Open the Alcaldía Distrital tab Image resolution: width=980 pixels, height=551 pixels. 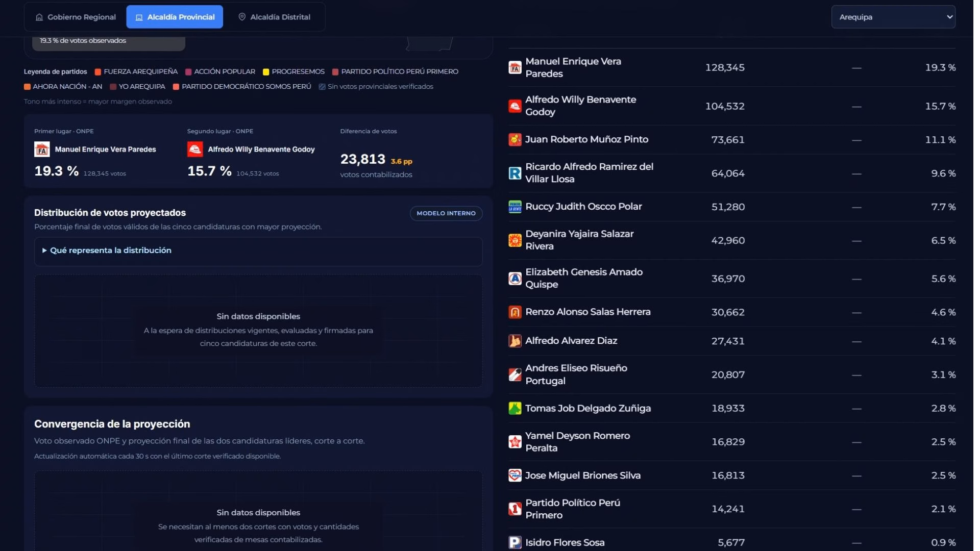coord(274,17)
